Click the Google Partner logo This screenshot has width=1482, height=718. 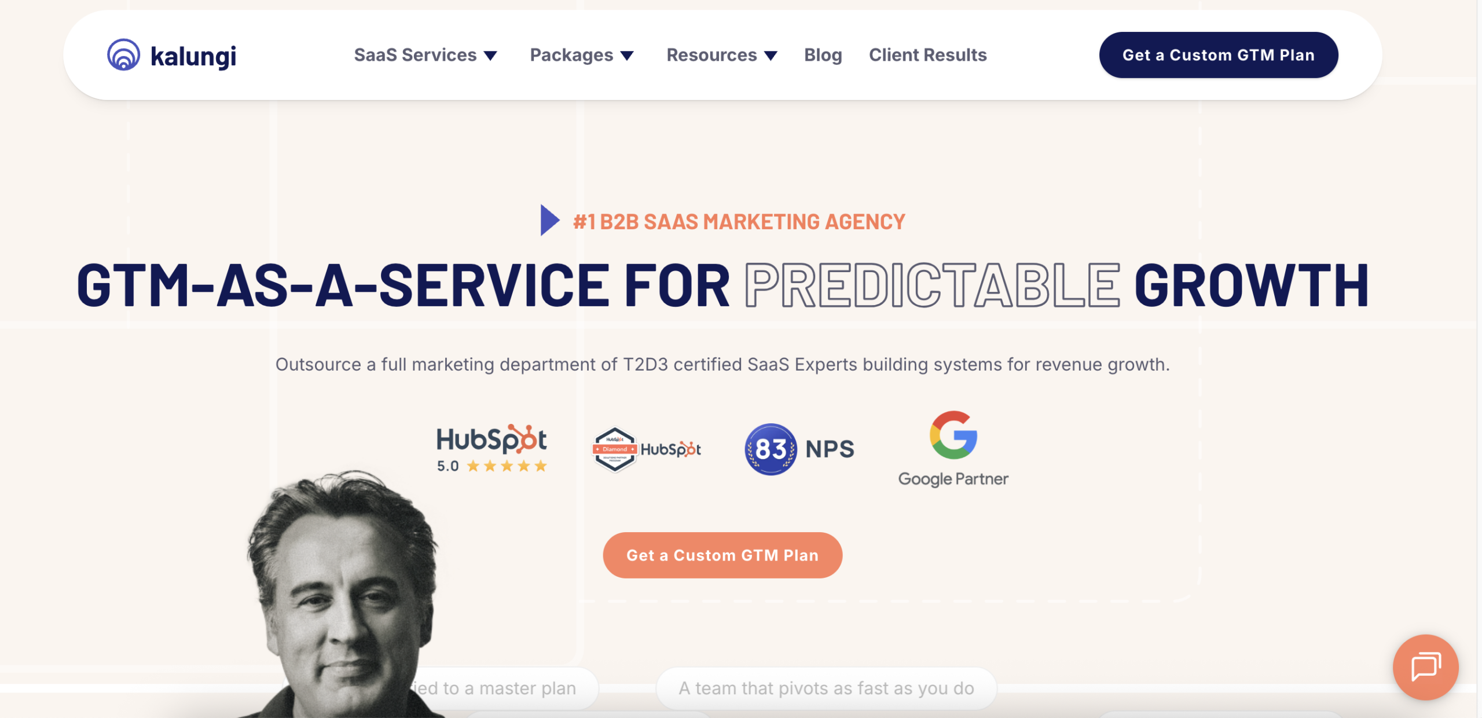[953, 449]
